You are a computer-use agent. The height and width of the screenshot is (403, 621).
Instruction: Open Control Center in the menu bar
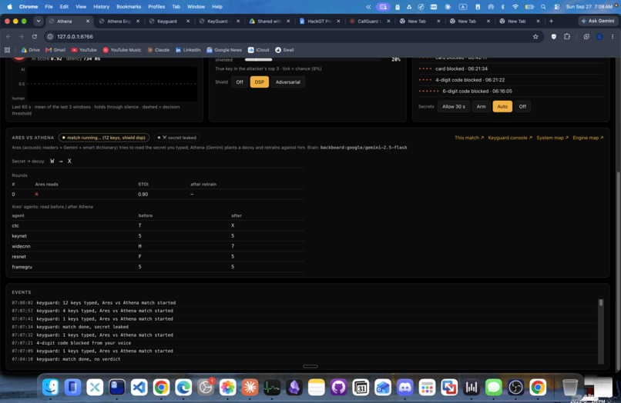click(556, 7)
